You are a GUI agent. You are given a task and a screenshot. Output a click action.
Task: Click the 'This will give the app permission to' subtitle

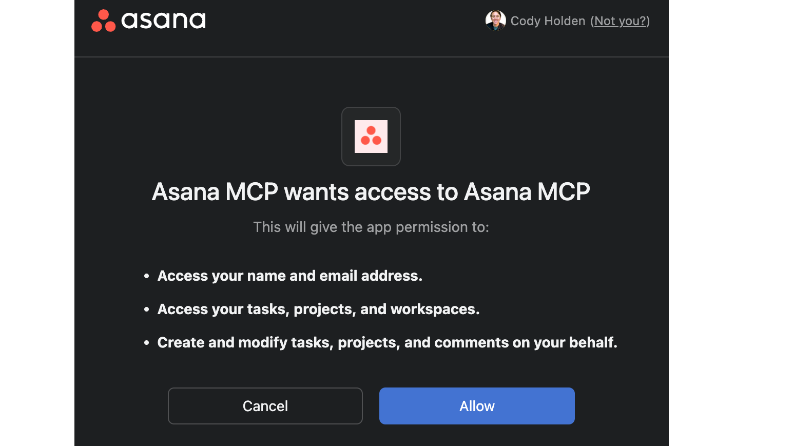[x=371, y=226]
